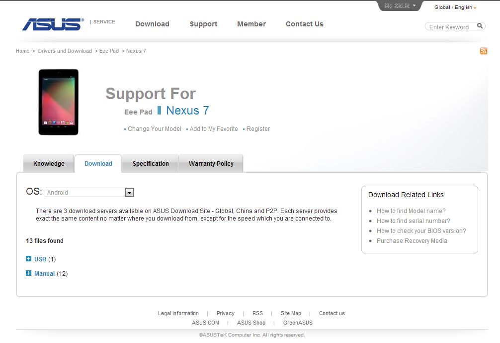
Task: Expand the USB file category plus icon
Action: [x=28, y=259]
